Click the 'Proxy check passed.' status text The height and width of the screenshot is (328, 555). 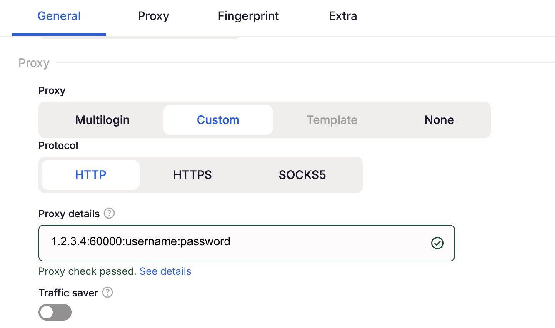point(87,271)
